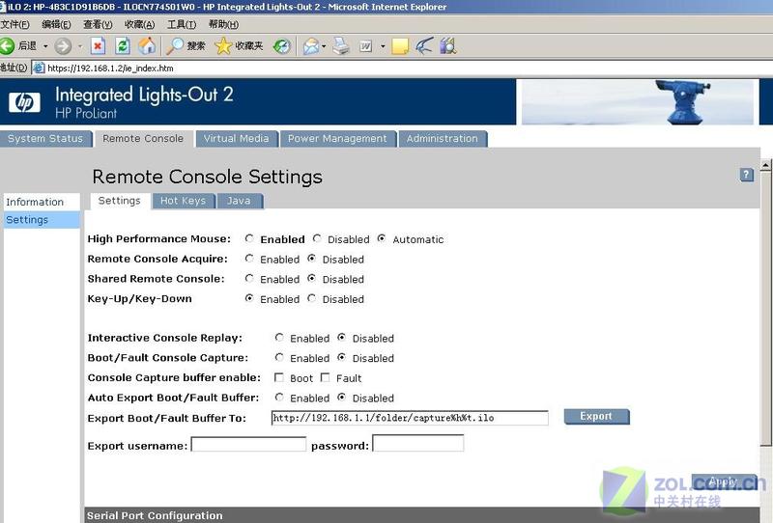Open the Remote Console tab
The height and width of the screenshot is (523, 773).
[143, 138]
